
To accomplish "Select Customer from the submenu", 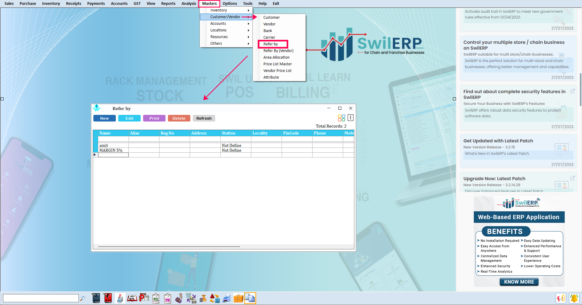I will tap(272, 18).
